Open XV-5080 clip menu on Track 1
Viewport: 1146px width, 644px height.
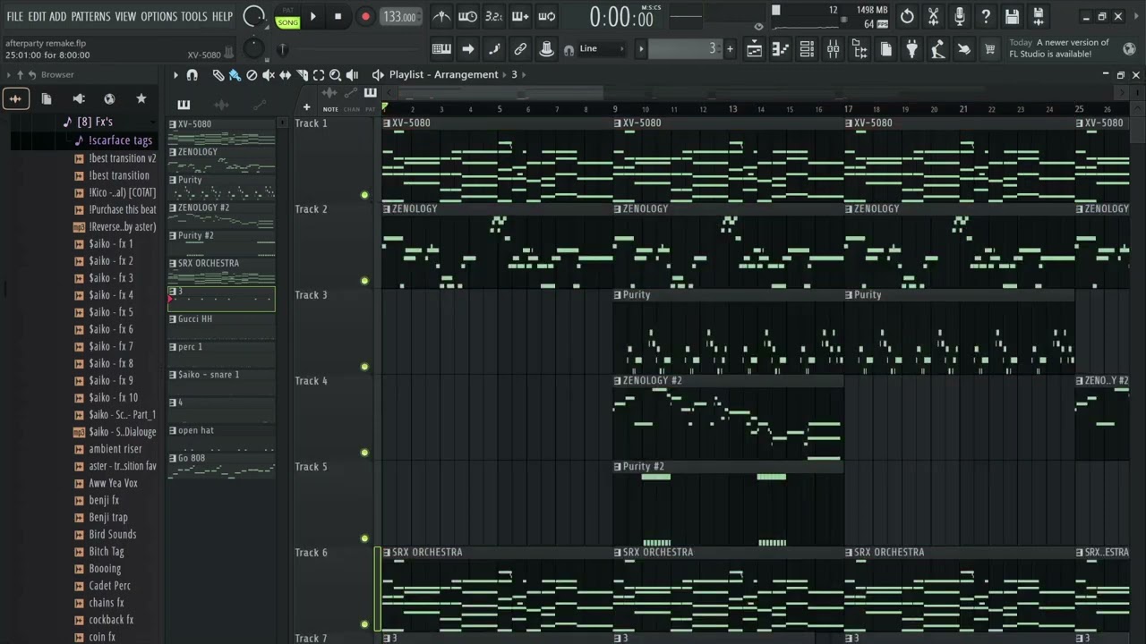click(x=386, y=123)
